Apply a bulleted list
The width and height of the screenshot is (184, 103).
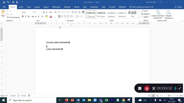click(x=59, y=12)
